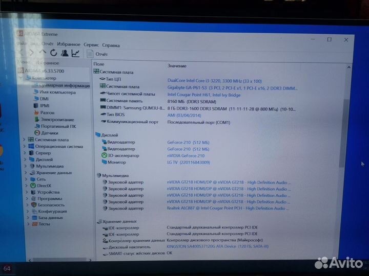The height and width of the screenshot is (276, 369).
Task: Refresh the AIDA64 report view
Action: (x=53, y=53)
